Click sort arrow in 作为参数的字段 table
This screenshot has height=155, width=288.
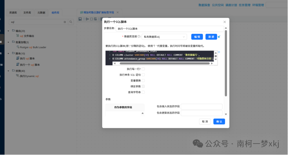pyautogui.click(x=142, y=113)
